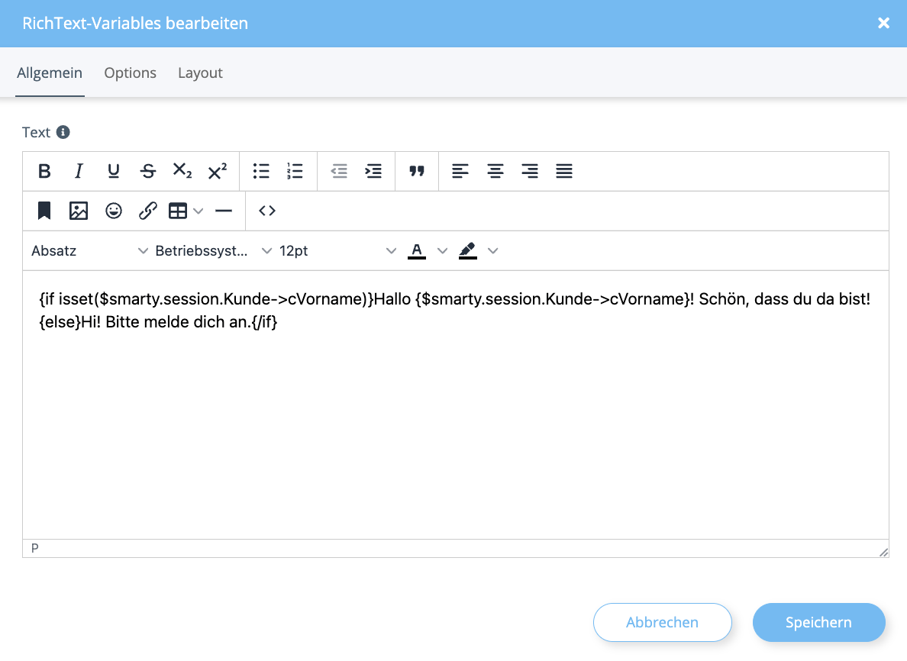Click the Abbrechen button
This screenshot has height=661, width=907.
pos(663,622)
